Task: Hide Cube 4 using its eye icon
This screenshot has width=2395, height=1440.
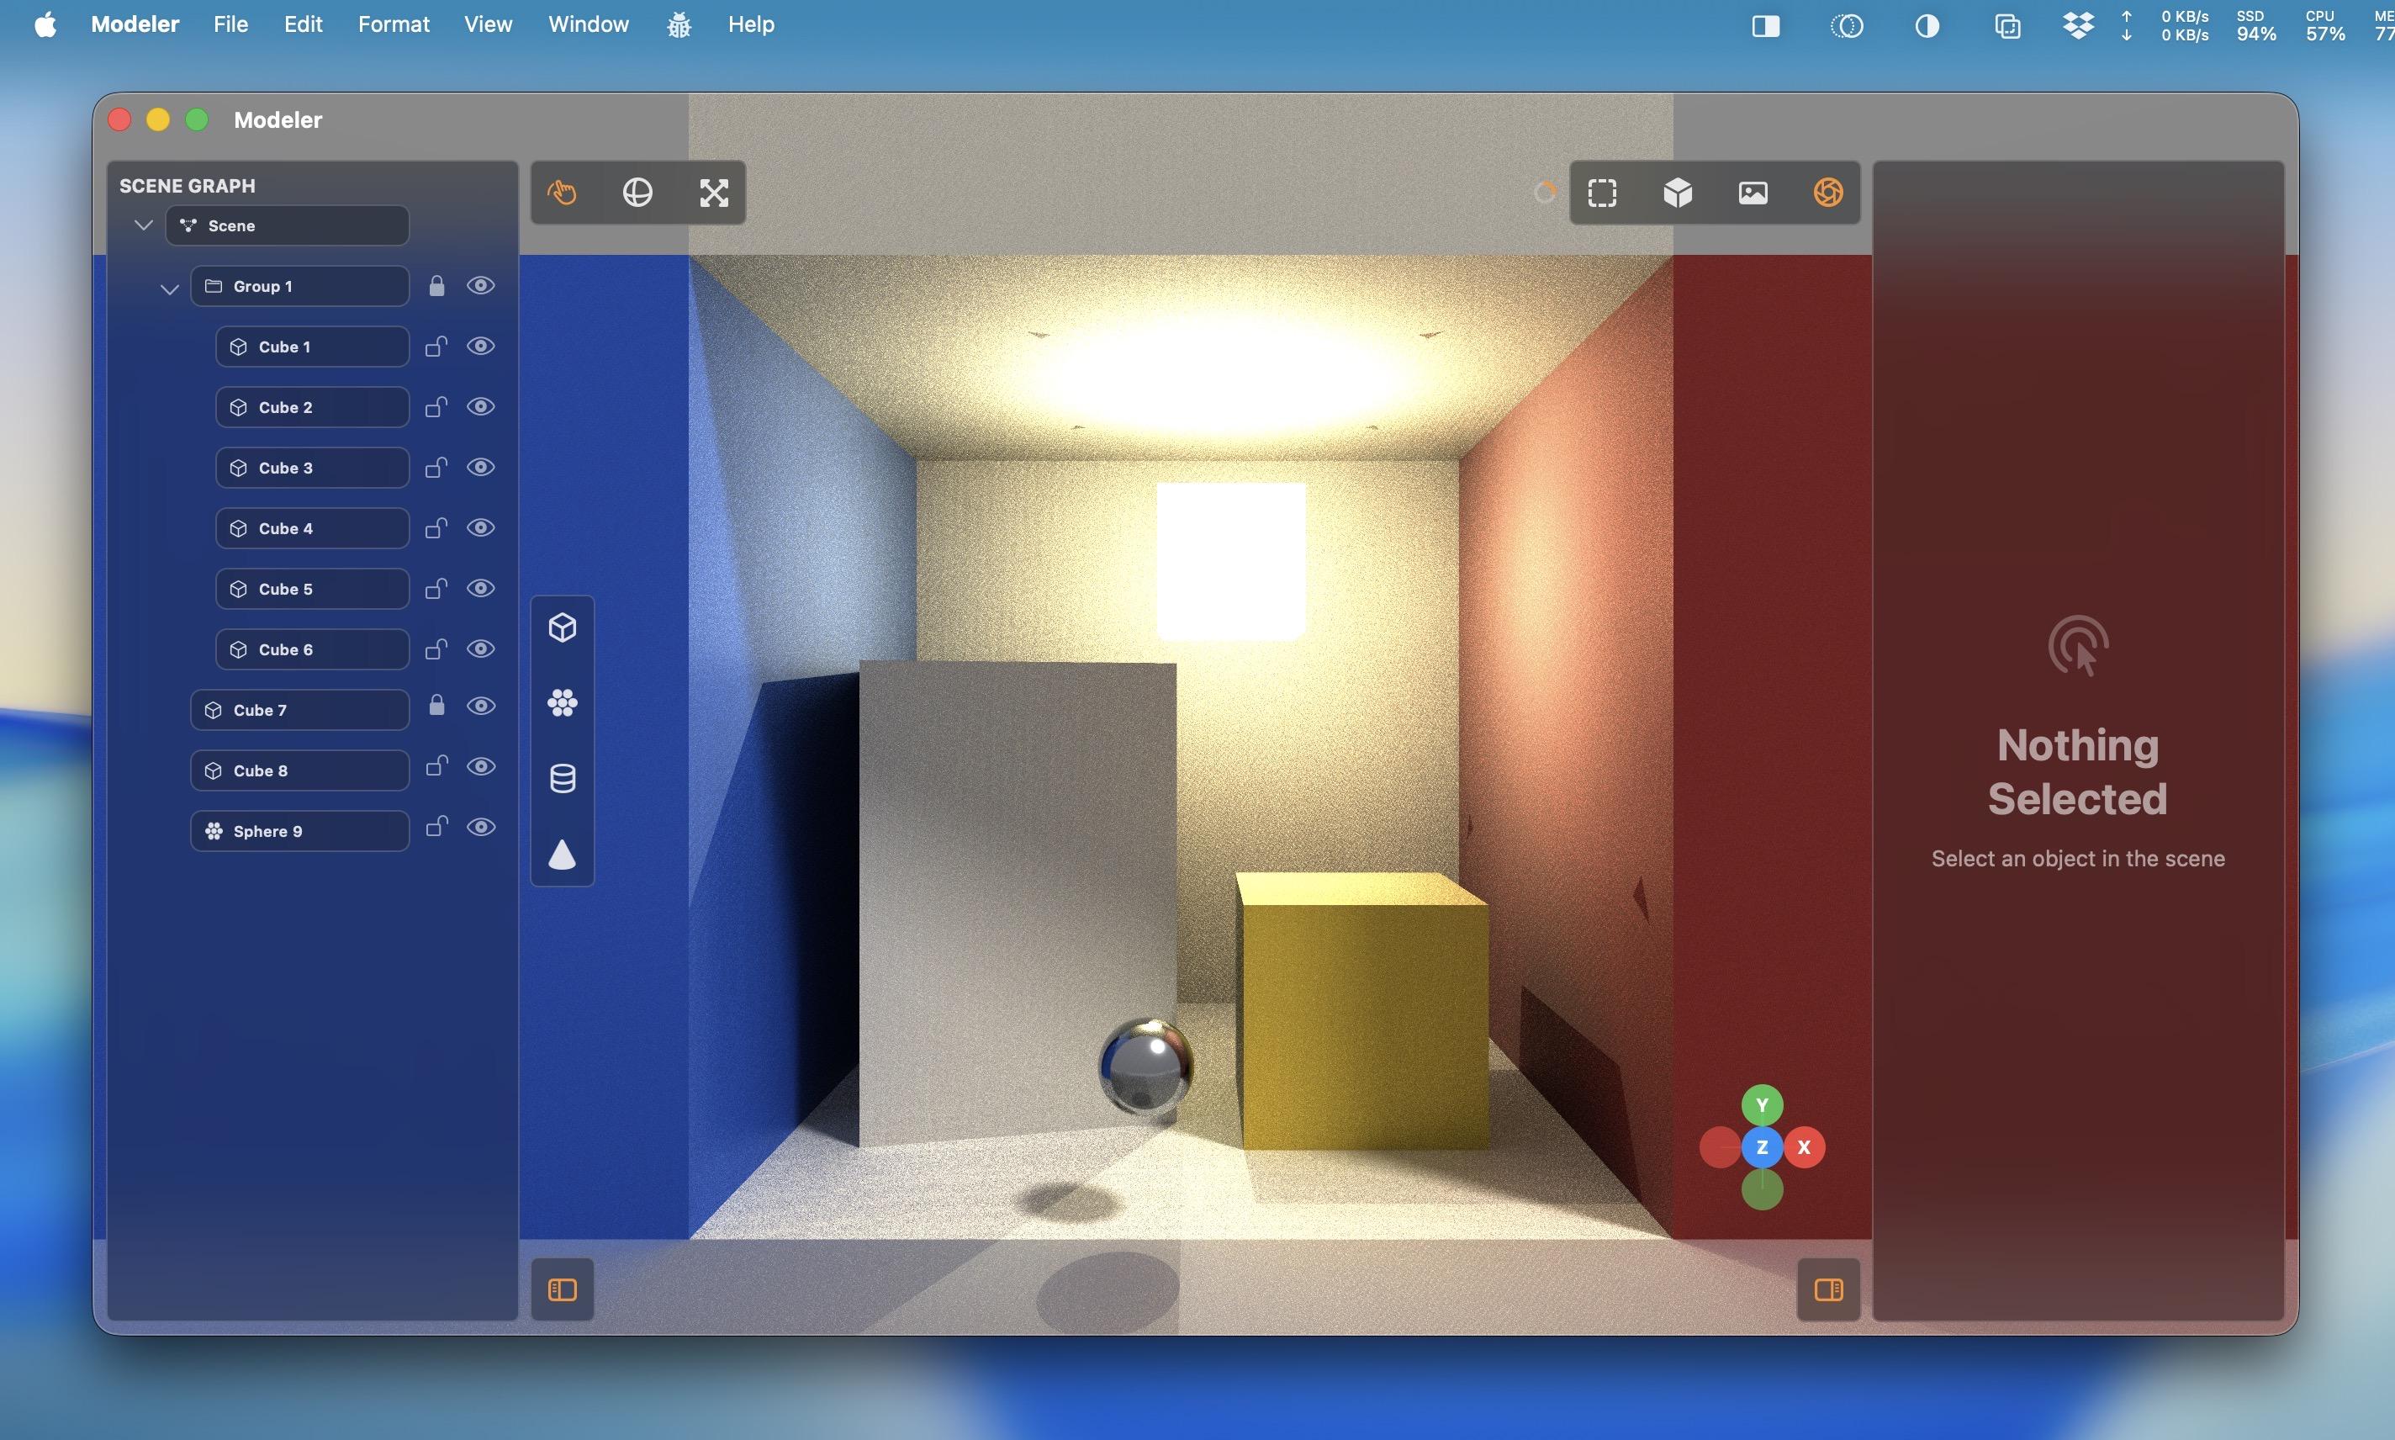Action: (481, 528)
